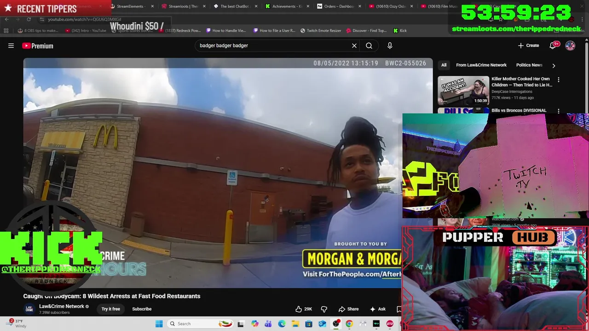Open options for 'Killer Mother' video
This screenshot has width=589, height=331.
(559, 80)
